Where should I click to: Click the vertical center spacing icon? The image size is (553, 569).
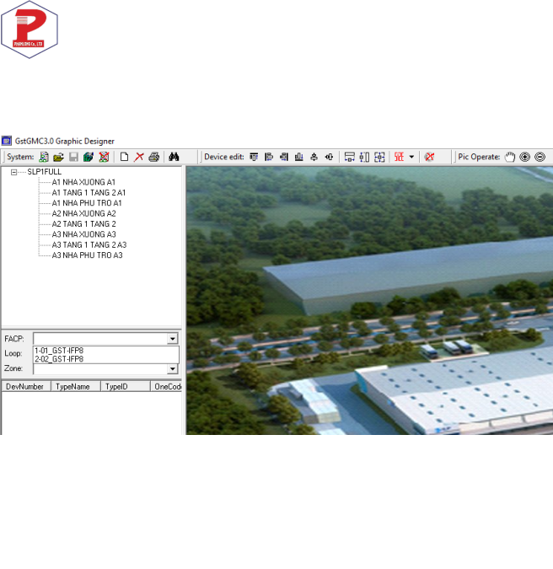tap(314, 157)
